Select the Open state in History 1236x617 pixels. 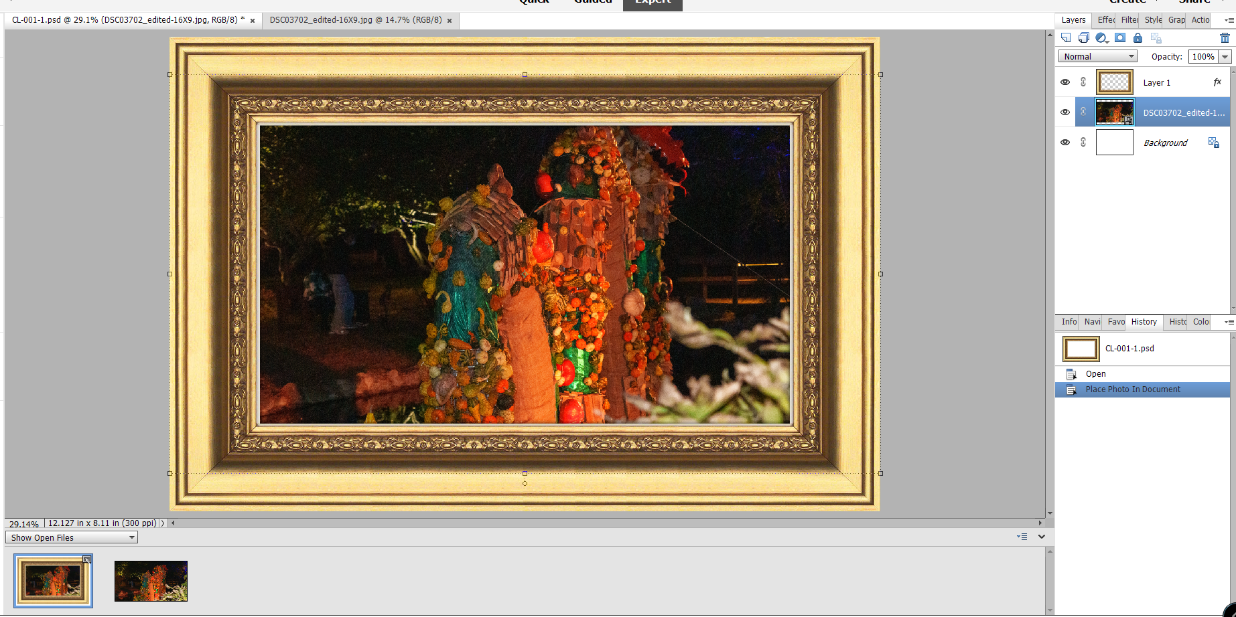click(1095, 373)
